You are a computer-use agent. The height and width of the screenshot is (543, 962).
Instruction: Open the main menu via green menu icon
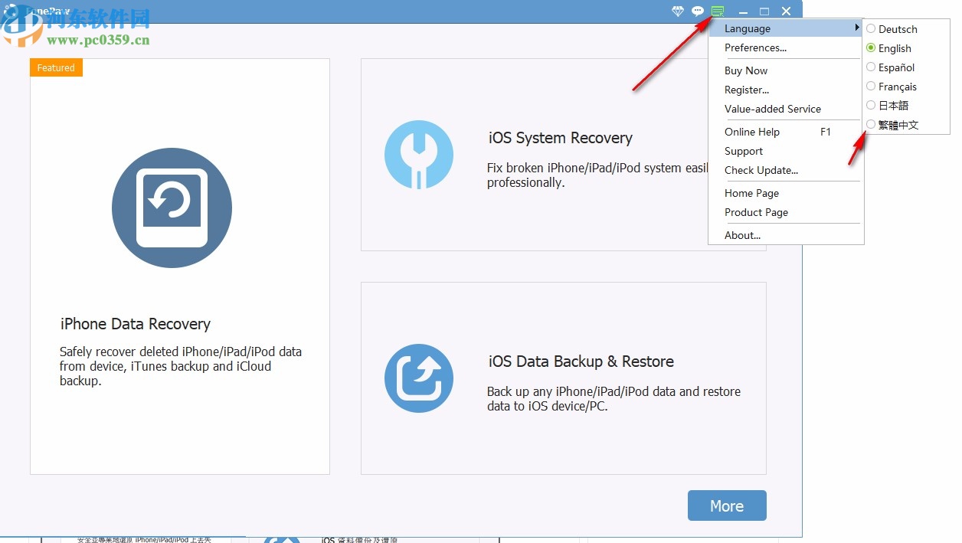point(718,11)
